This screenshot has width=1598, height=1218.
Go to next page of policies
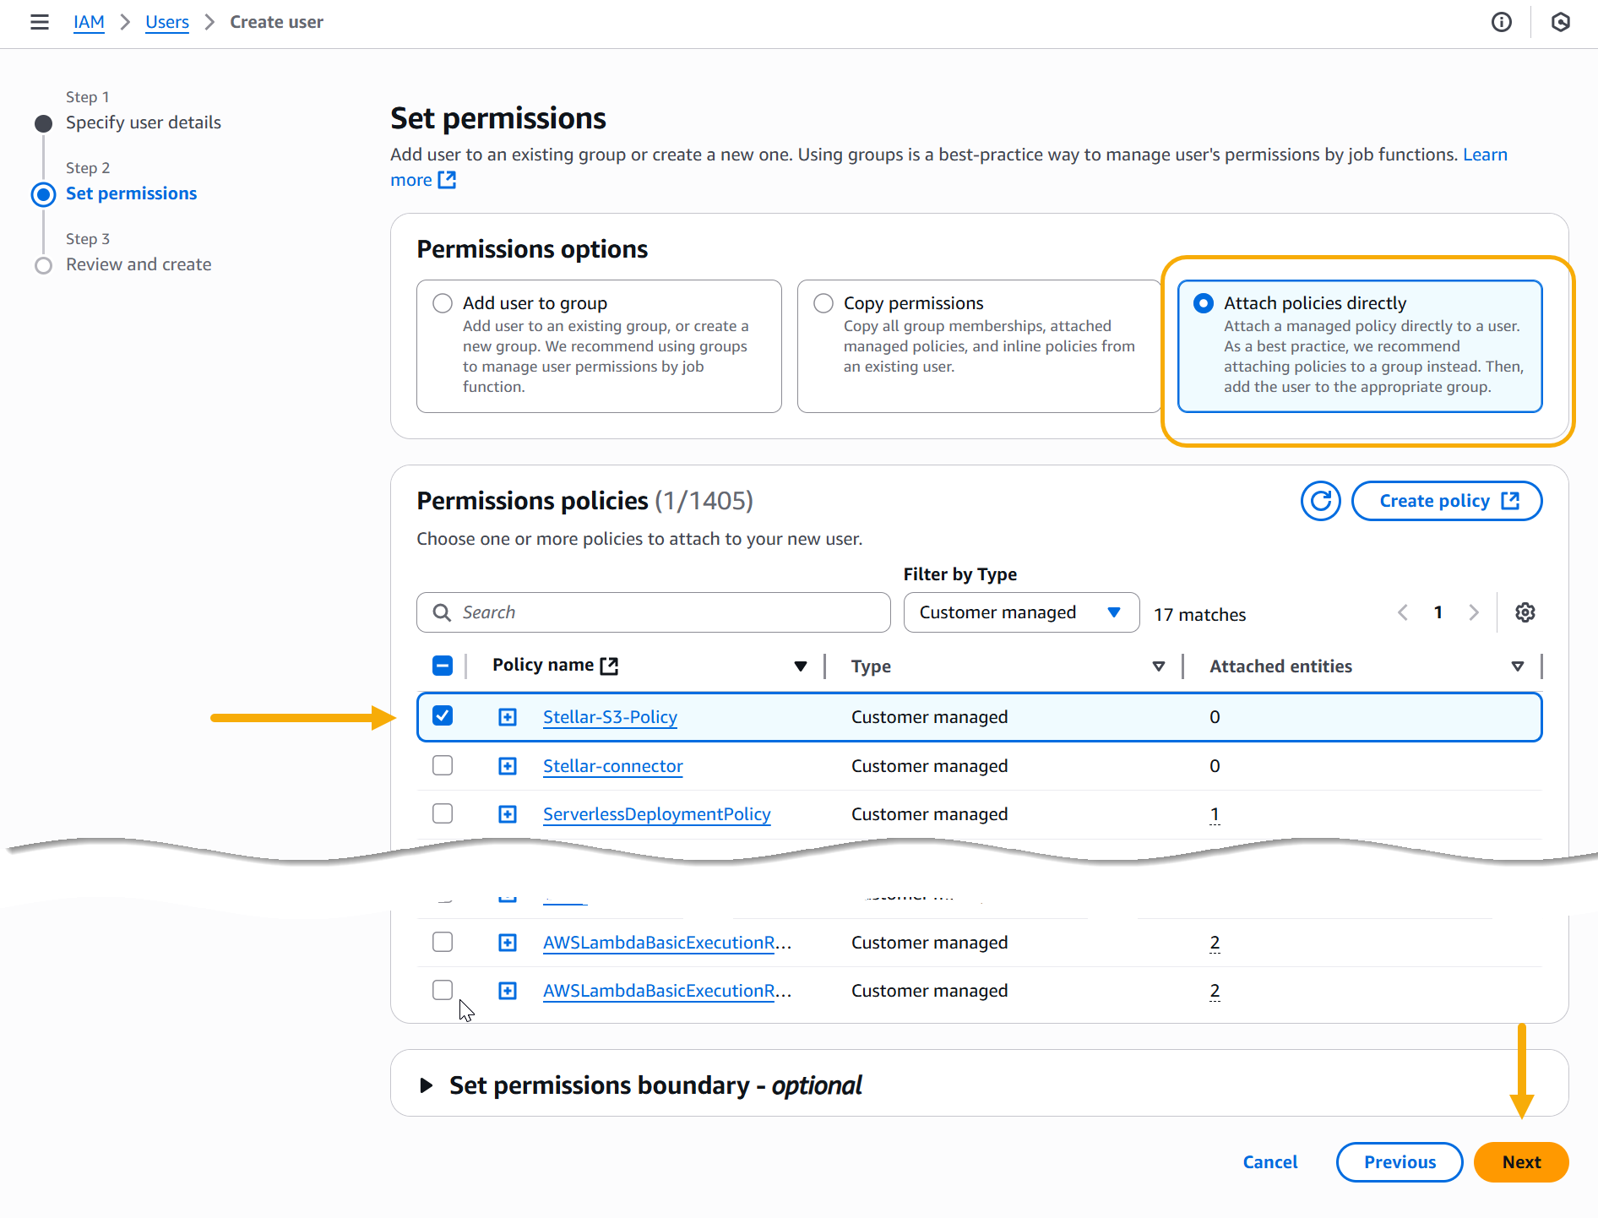(x=1474, y=612)
